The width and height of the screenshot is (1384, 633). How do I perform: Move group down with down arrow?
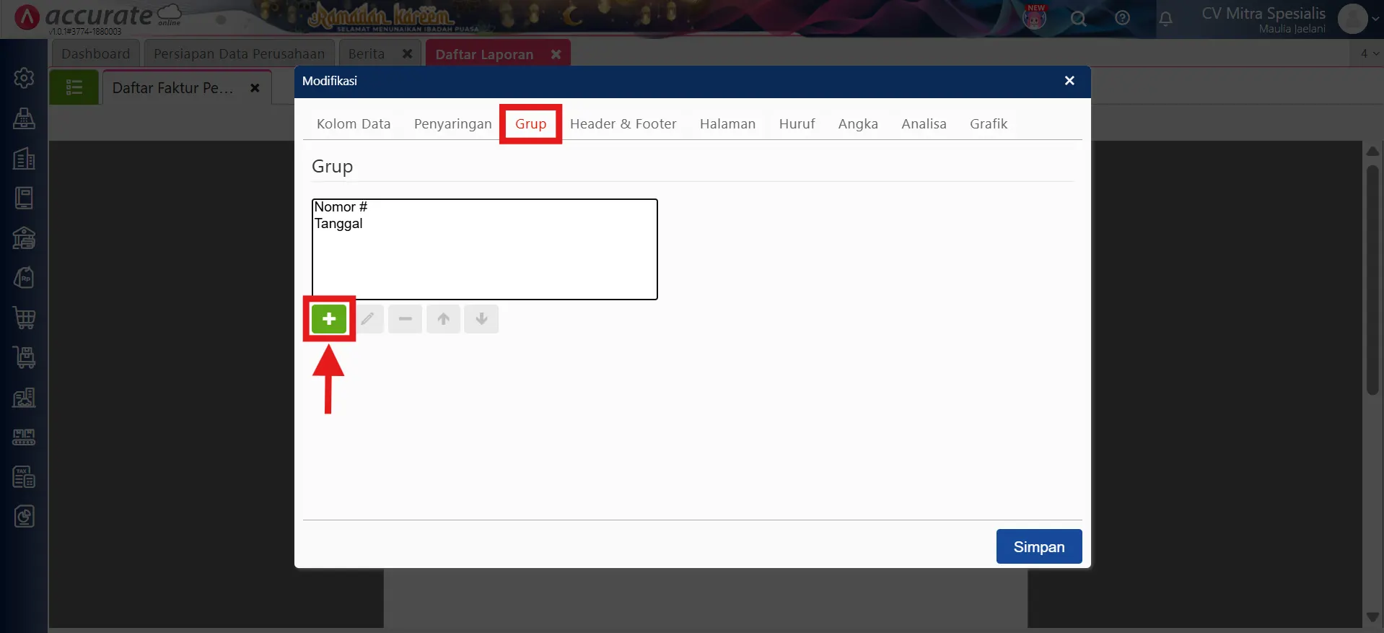pos(481,319)
